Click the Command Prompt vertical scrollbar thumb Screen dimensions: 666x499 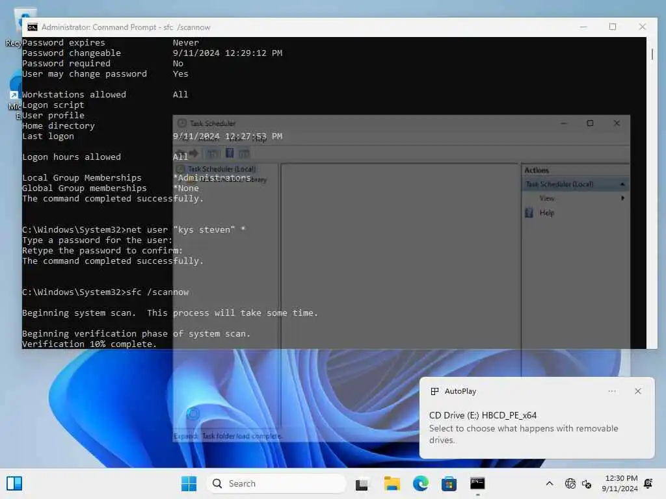pos(652,53)
